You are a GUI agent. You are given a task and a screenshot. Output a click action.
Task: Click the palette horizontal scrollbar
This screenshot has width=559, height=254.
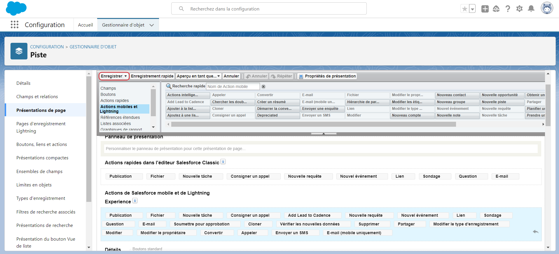[314, 124]
